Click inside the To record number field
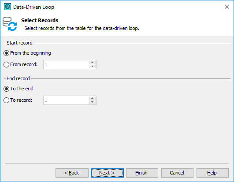Image resolution: width=234 pixels, height=182 pixels. [66, 100]
